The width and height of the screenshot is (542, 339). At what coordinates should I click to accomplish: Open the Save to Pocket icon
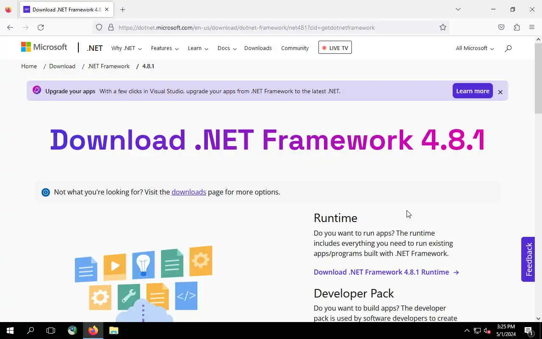tap(501, 28)
